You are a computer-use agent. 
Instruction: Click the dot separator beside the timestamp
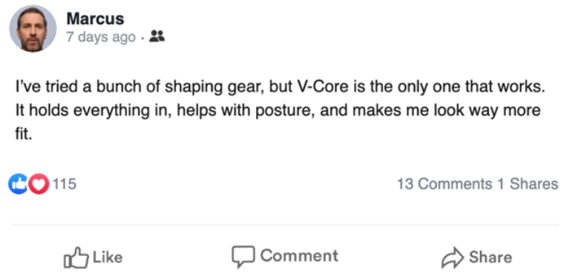(x=143, y=38)
